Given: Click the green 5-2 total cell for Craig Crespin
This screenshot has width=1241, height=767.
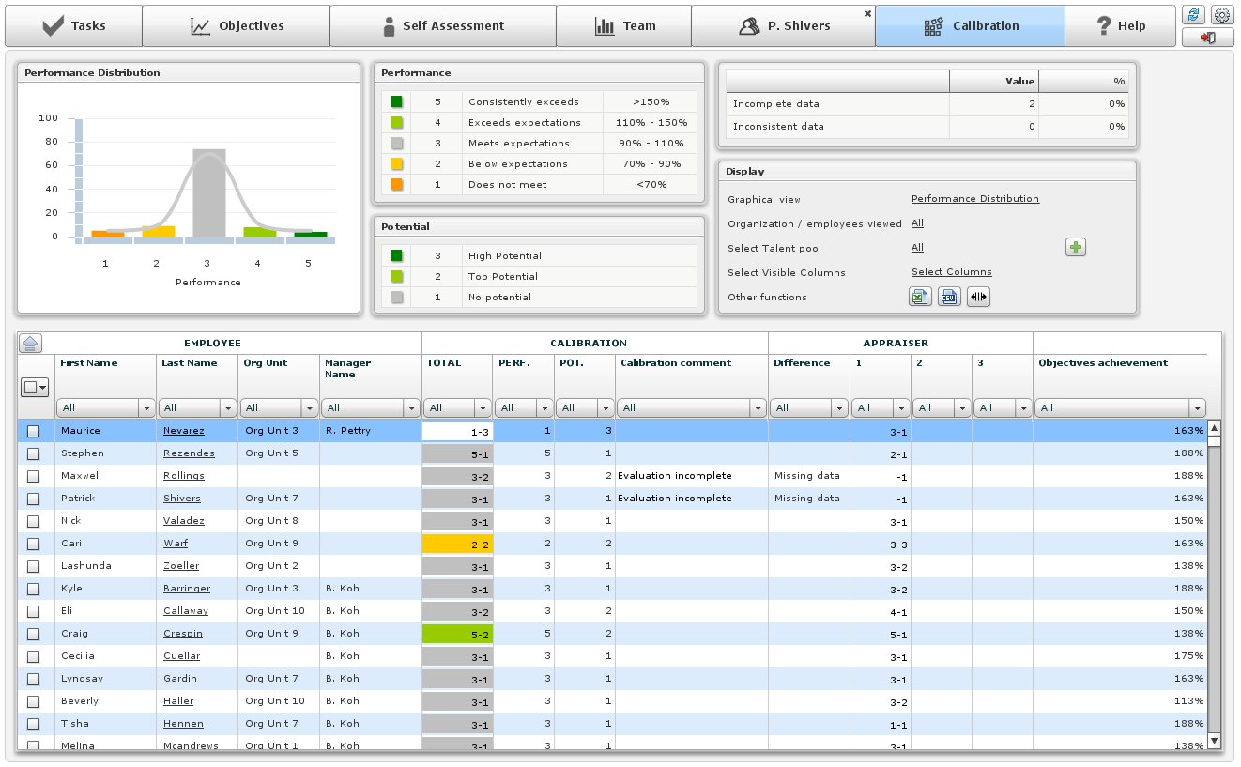Looking at the screenshot, I should tap(457, 634).
